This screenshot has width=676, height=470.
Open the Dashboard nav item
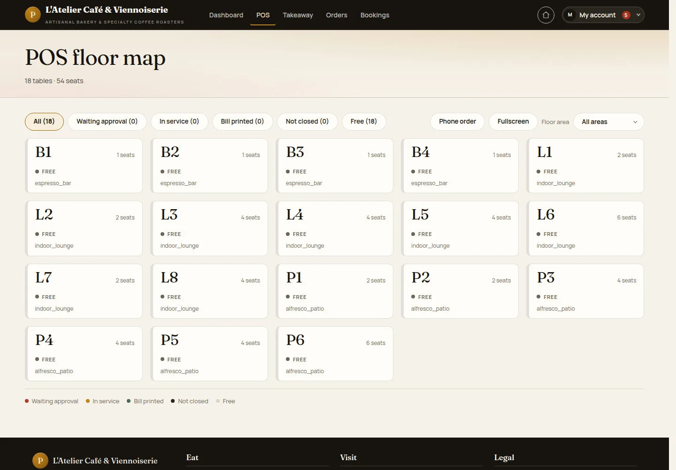[x=226, y=15]
